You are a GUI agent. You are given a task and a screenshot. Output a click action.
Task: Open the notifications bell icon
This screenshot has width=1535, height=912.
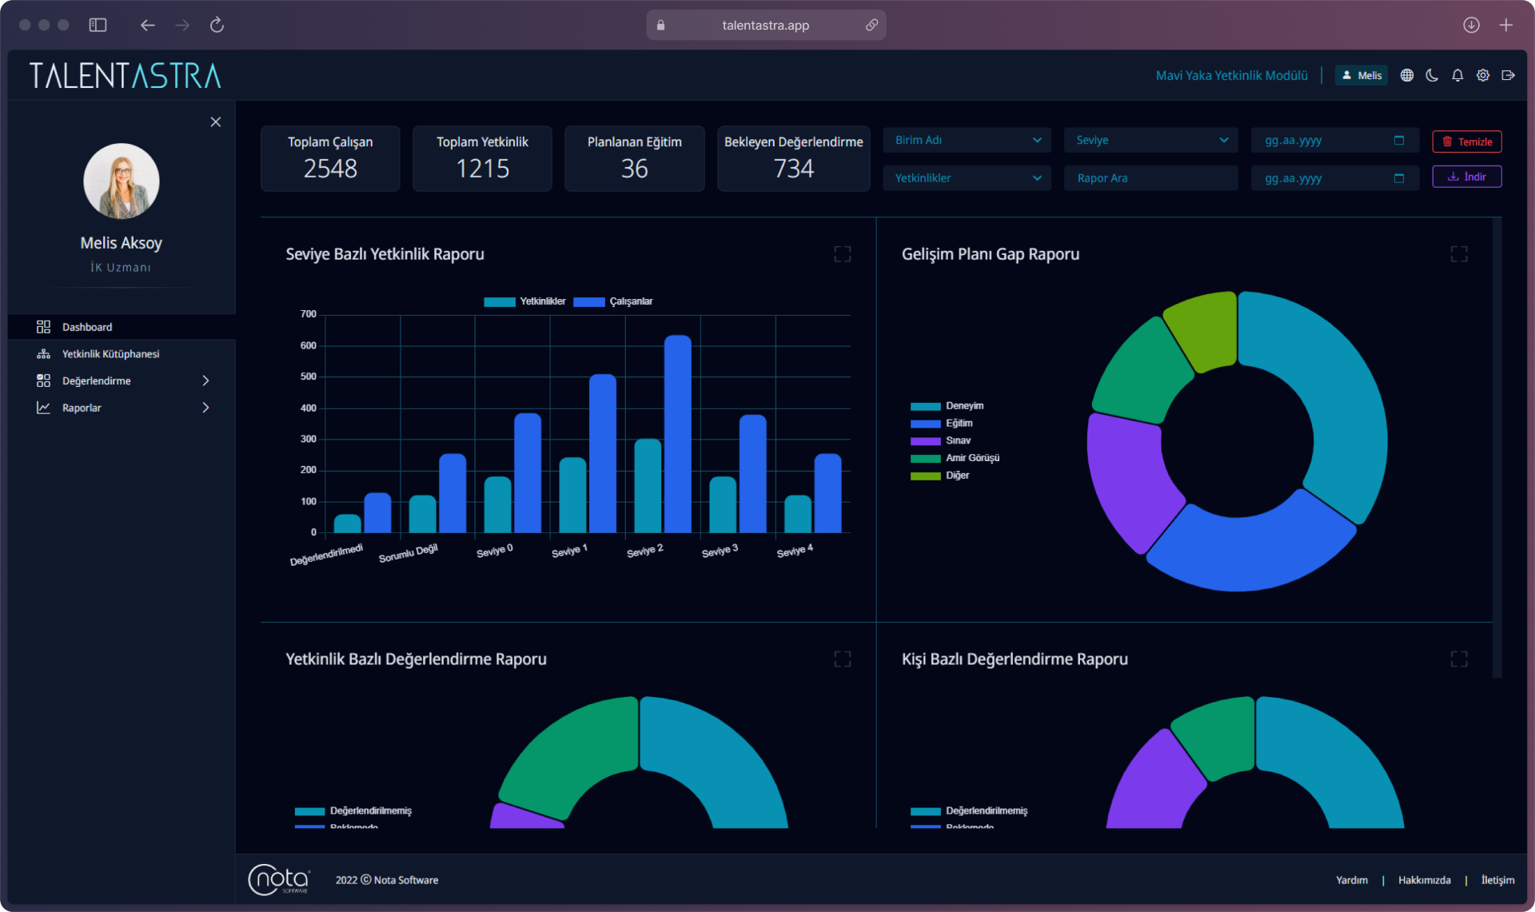coord(1457,75)
